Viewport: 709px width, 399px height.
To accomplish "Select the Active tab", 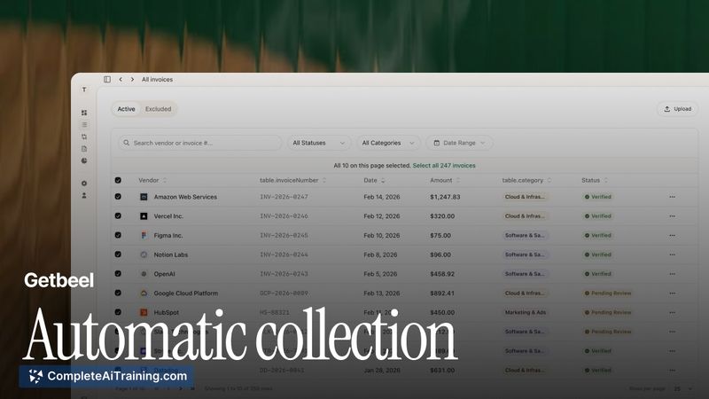I will point(127,109).
